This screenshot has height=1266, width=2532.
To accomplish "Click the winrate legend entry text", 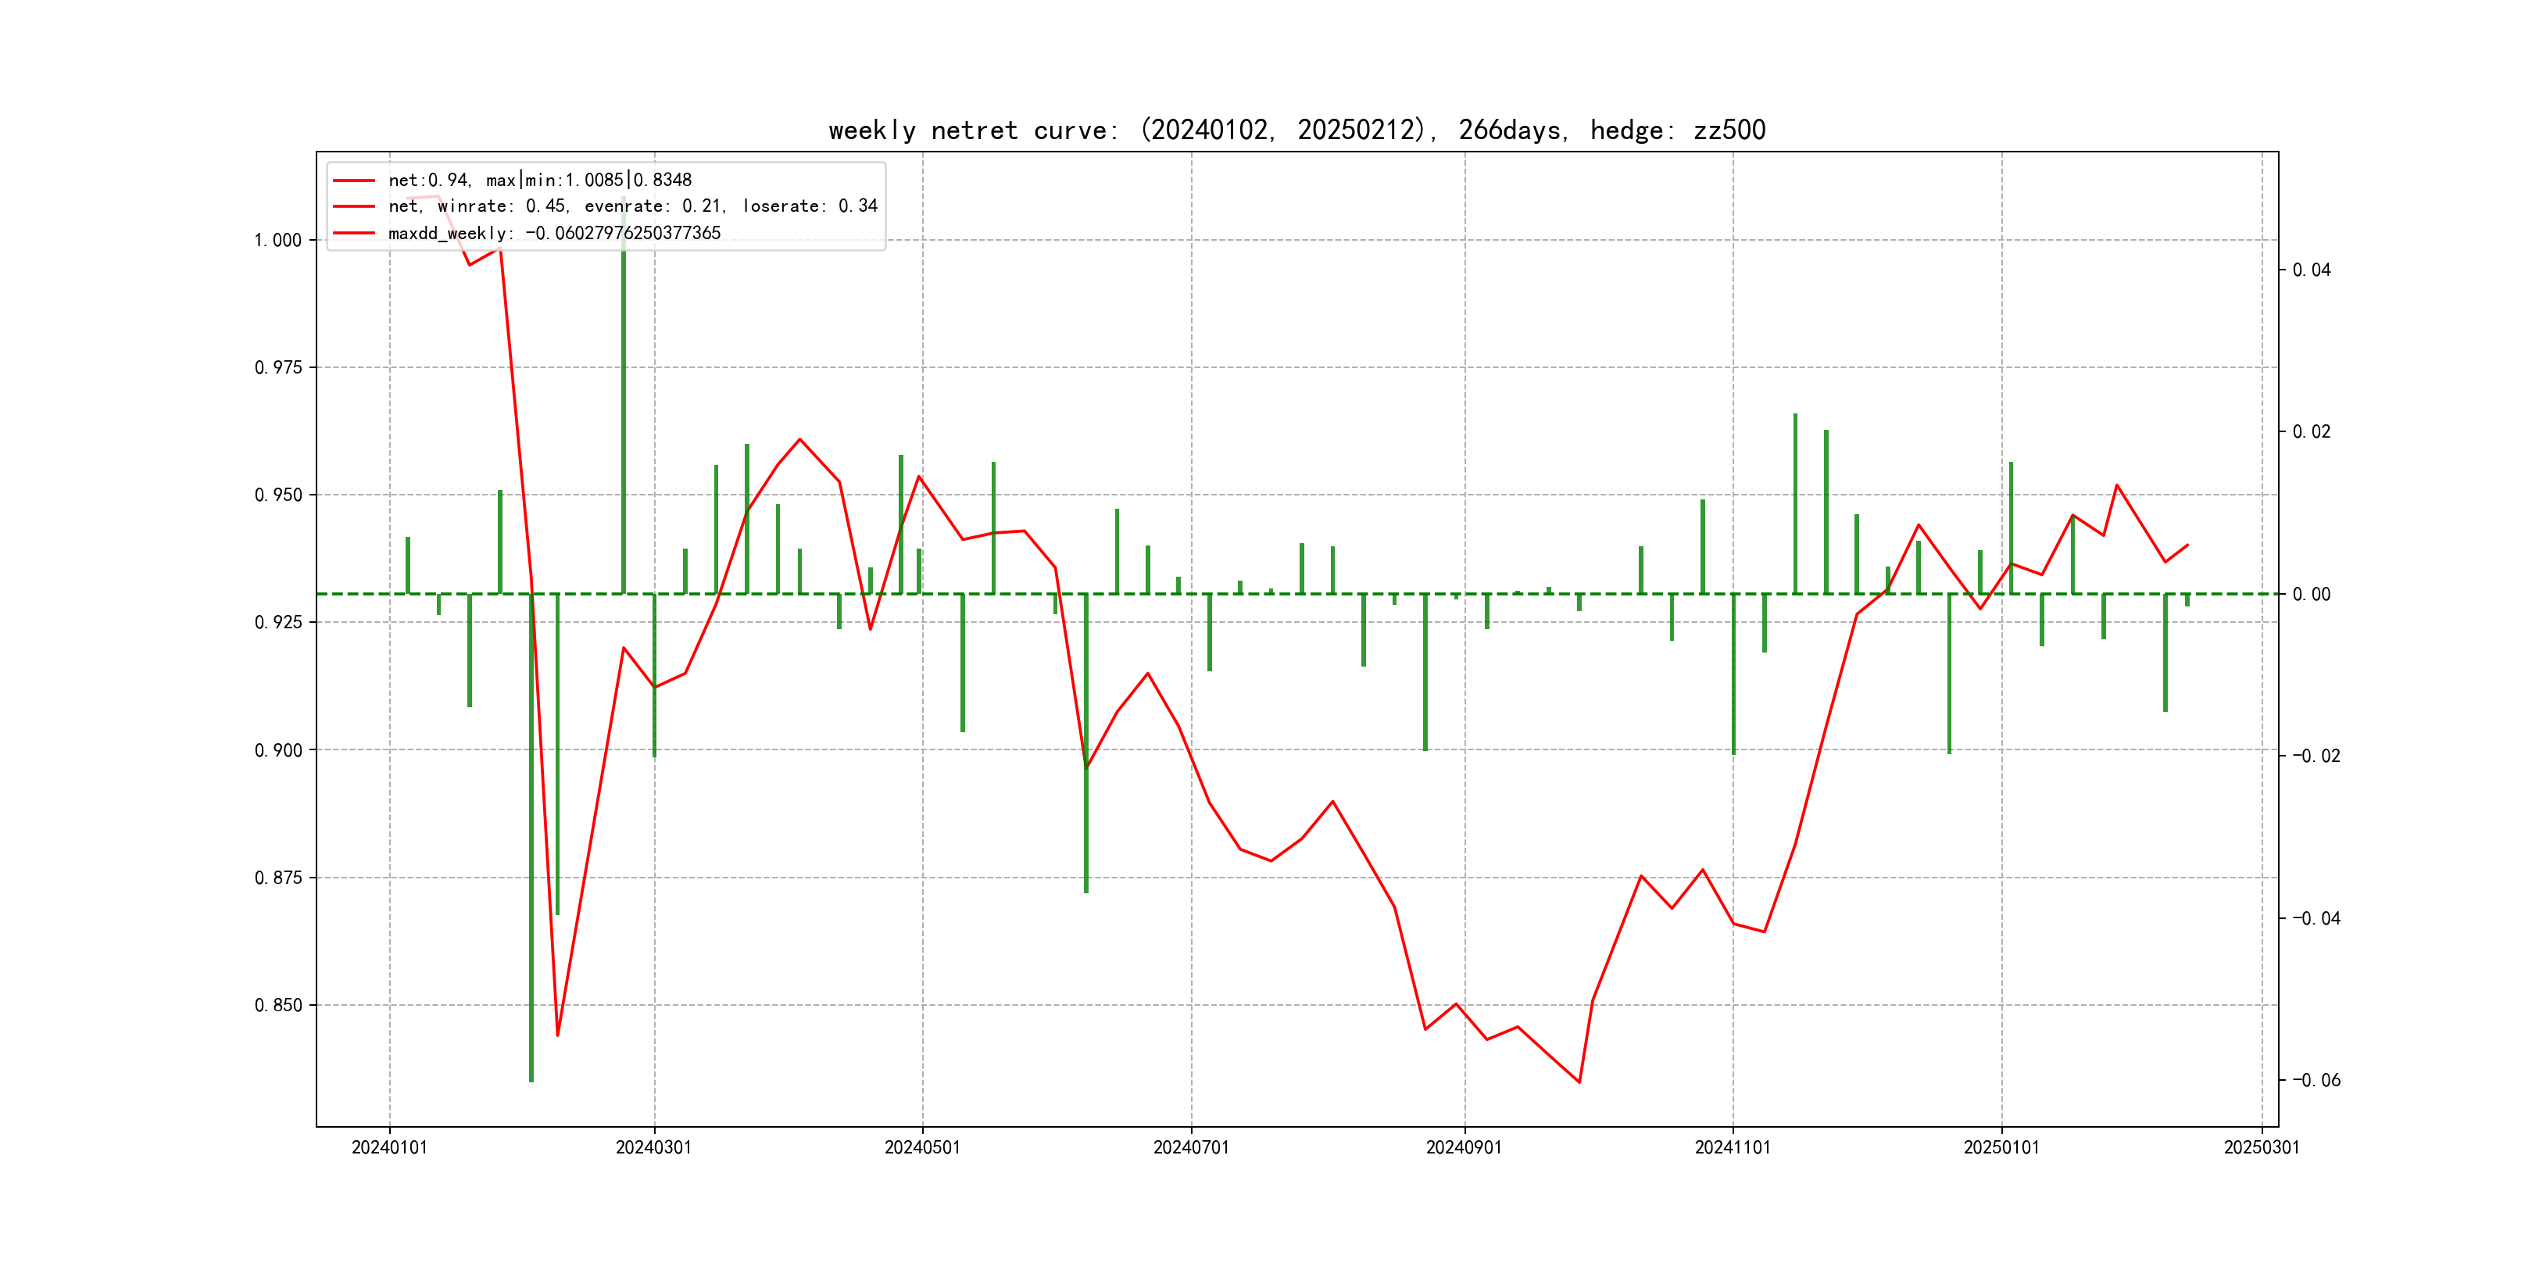I will pyautogui.click(x=632, y=206).
